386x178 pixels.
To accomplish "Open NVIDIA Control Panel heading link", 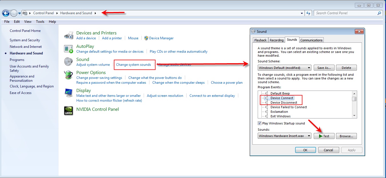I will pyautogui.click(x=97, y=109).
